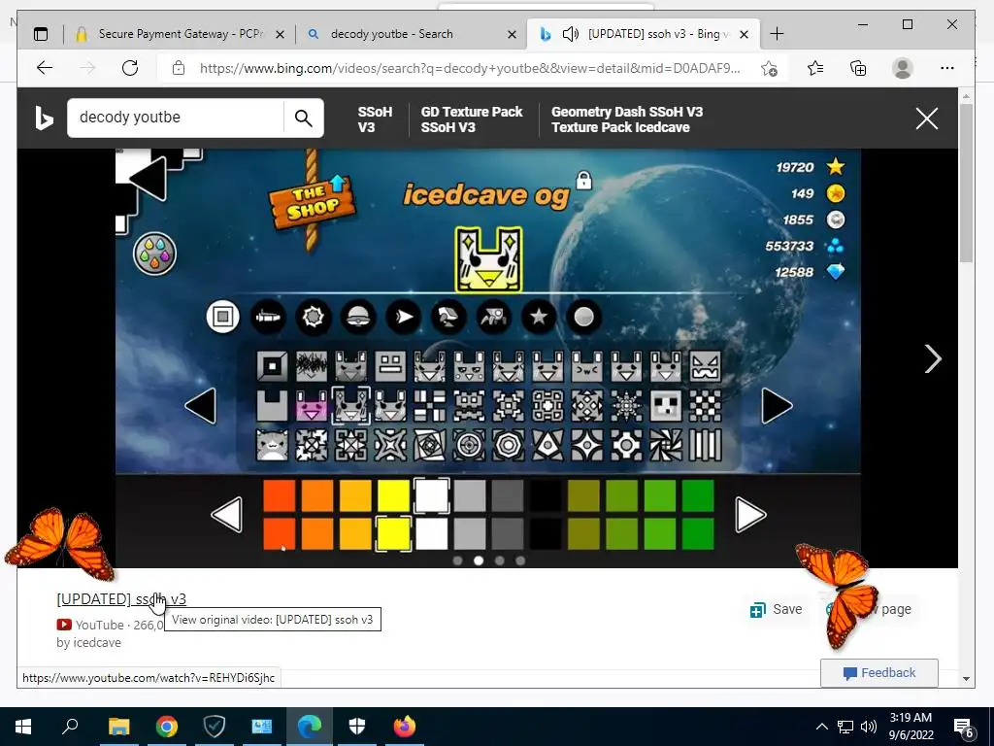
Task: Select the death effect circle category
Action: tap(583, 316)
